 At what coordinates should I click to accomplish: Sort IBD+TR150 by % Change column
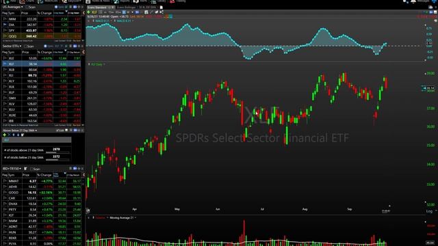point(44,175)
